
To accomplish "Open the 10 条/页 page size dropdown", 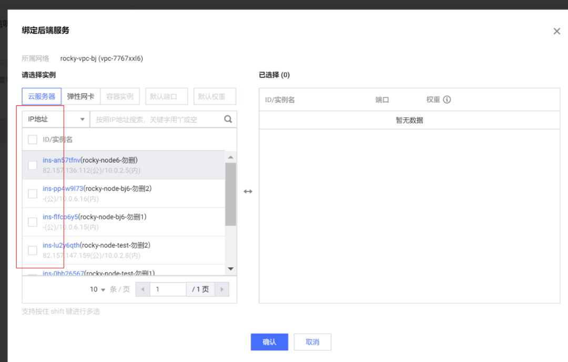I will tap(97, 289).
